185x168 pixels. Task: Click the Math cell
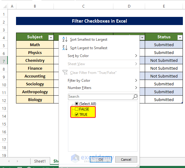click(x=35, y=45)
